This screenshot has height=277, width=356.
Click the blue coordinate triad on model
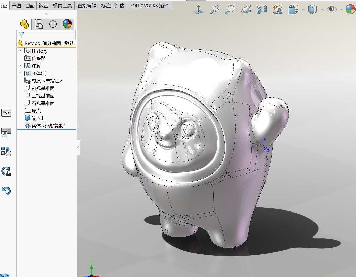tap(266, 144)
